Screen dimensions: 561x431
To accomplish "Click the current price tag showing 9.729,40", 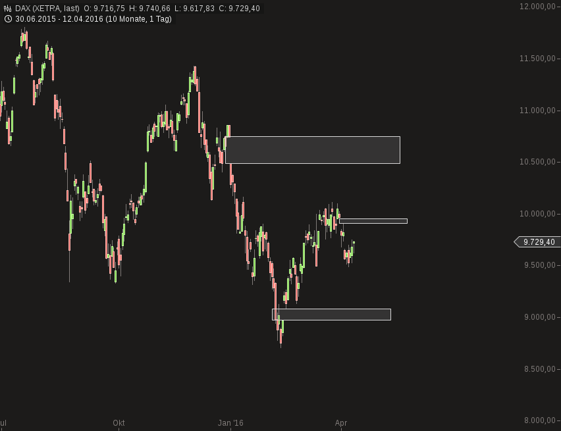I will [535, 242].
